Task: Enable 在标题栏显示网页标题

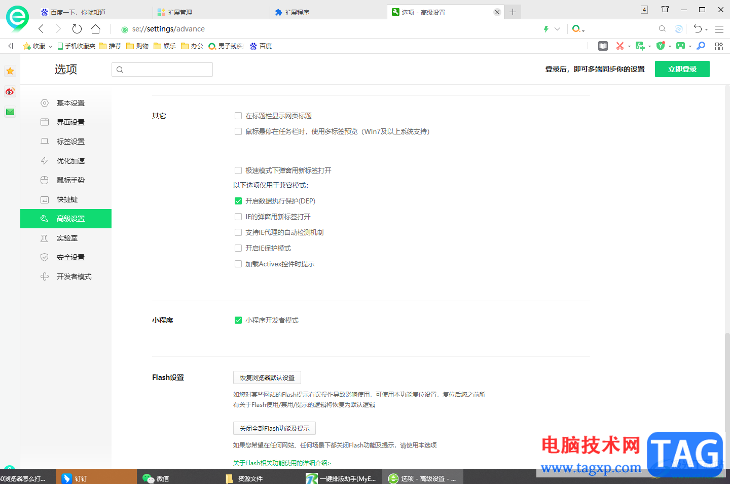Action: (x=238, y=116)
